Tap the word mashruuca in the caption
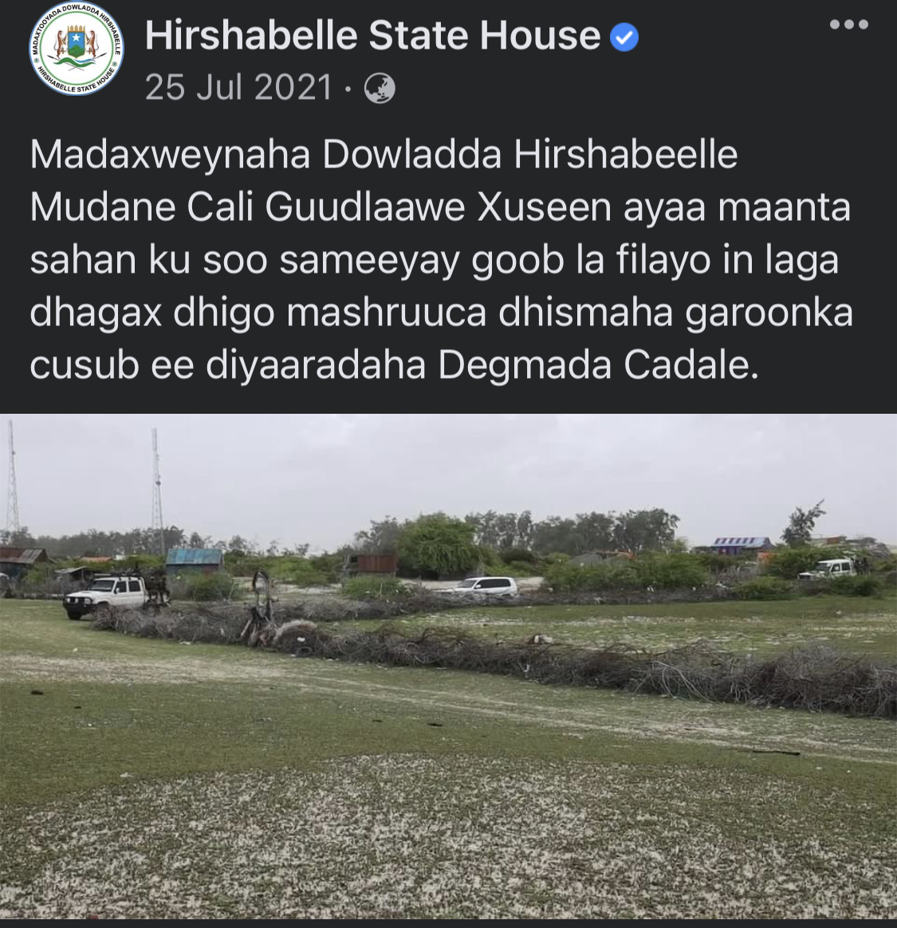This screenshot has height=928, width=897. coord(386,313)
